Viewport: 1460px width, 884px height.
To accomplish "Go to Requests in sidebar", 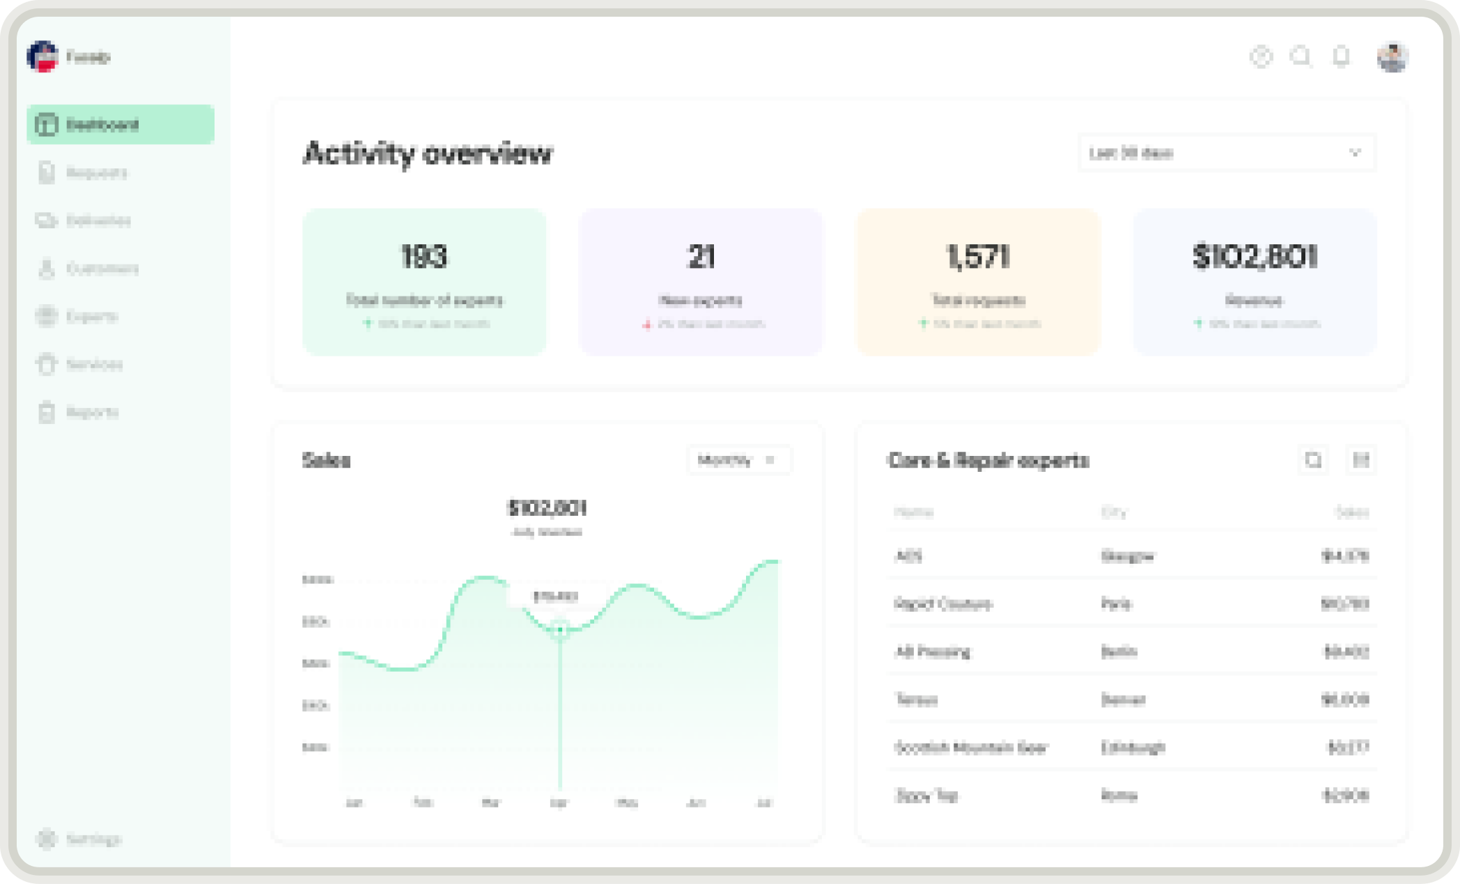I will [x=96, y=173].
